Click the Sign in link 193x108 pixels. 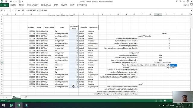click(x=186, y=5)
